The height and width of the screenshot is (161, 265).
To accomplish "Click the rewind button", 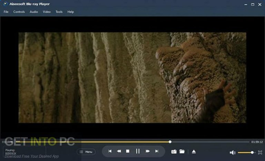I will pos(119,151).
